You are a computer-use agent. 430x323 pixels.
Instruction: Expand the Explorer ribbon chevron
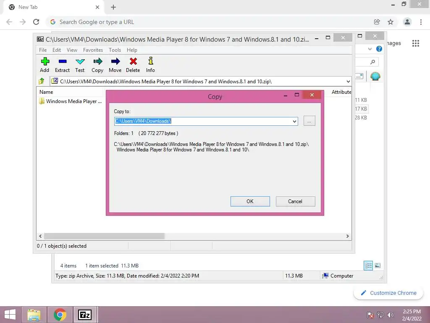coord(370,49)
